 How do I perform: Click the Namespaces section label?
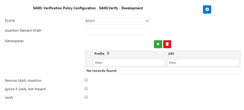point(14,41)
